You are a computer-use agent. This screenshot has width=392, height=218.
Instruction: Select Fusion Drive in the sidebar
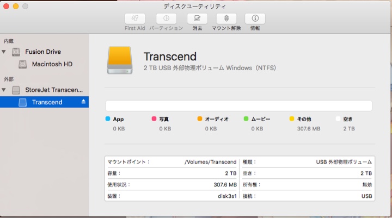(44, 52)
